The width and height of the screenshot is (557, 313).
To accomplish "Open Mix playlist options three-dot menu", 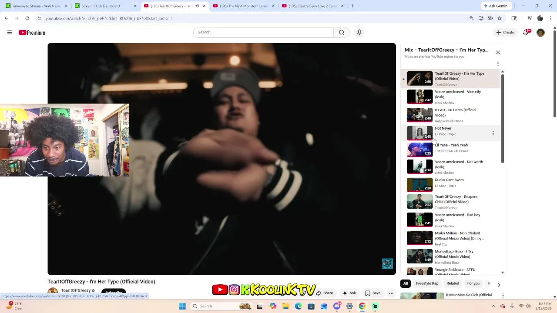I will tap(498, 64).
